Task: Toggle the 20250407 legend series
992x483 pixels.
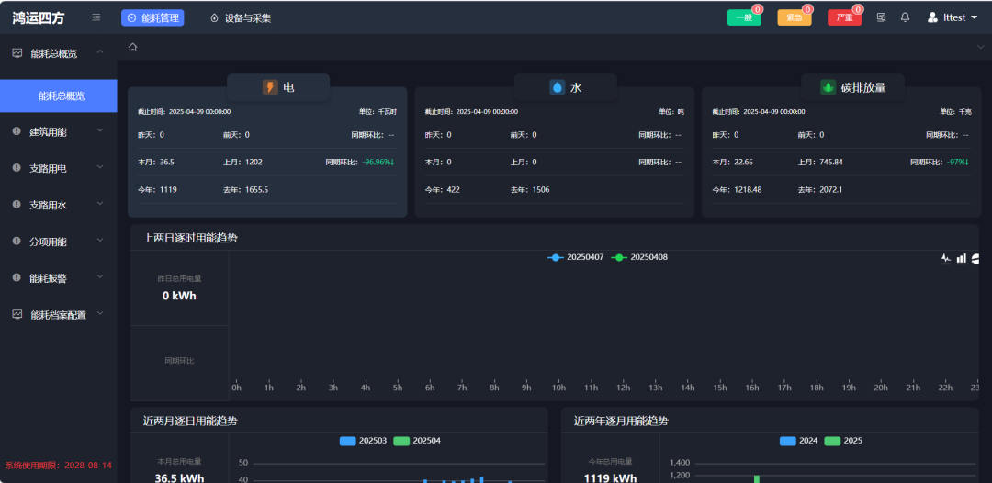Action: pyautogui.click(x=576, y=257)
